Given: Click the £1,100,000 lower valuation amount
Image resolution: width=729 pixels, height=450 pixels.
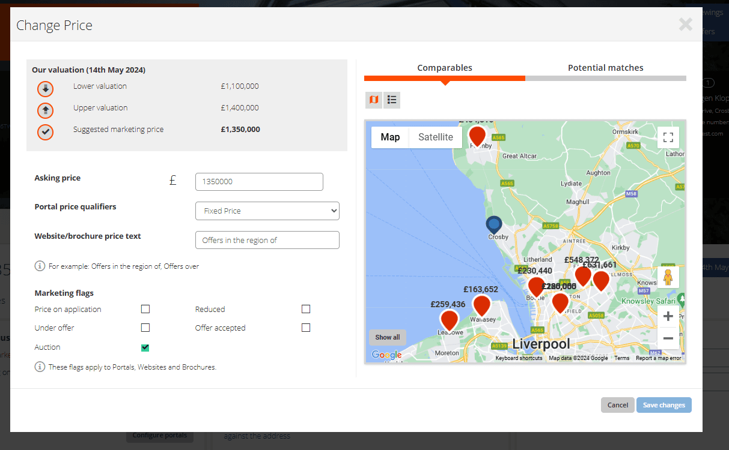Looking at the screenshot, I should tap(240, 86).
